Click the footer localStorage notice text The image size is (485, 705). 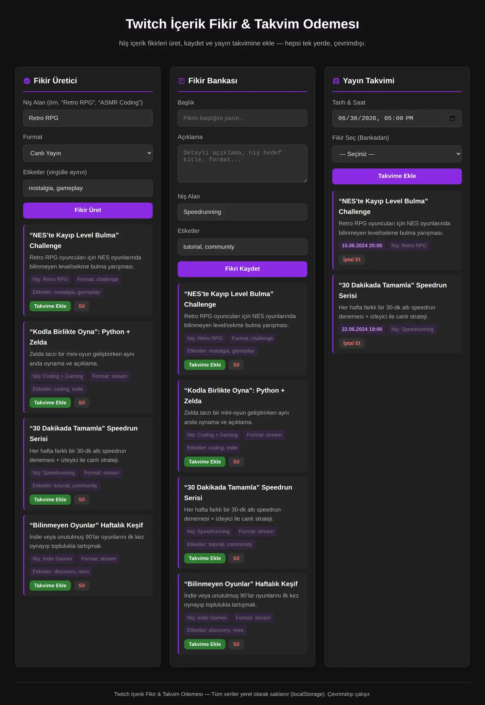[x=242, y=694]
